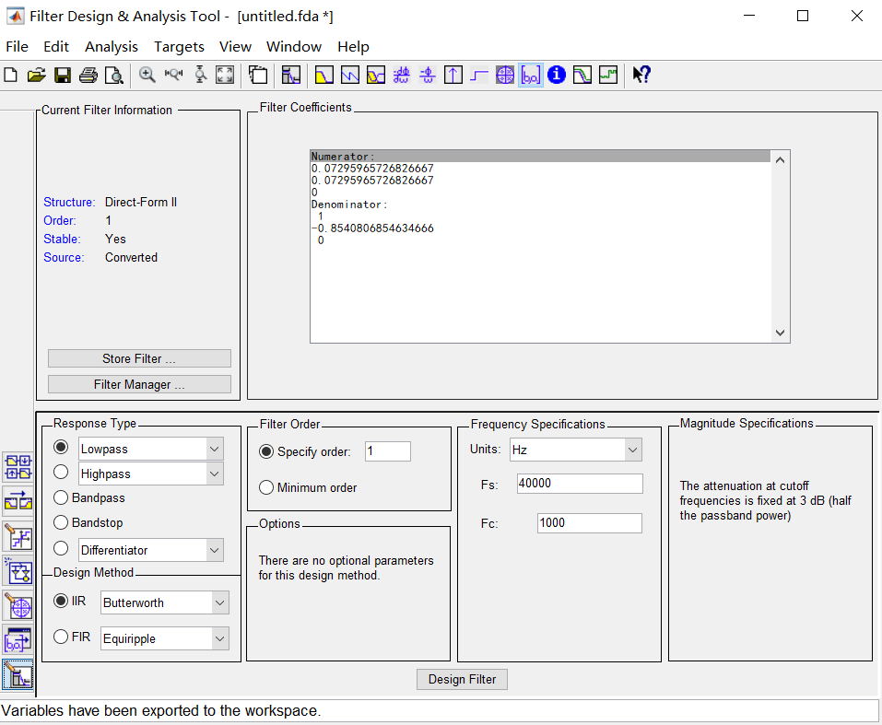Show the Group Delay Response plot

click(x=402, y=75)
